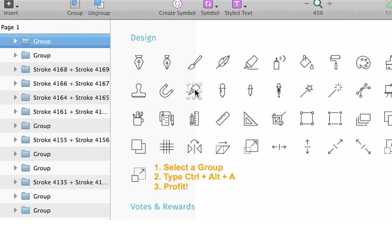
Task: Select the vertical resize arrows icon
Action: tap(307, 147)
